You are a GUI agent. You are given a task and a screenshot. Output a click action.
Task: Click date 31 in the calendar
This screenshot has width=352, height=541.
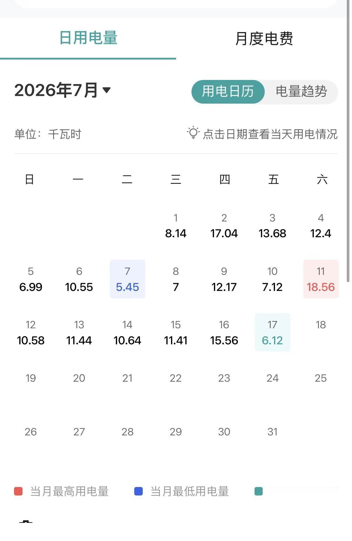click(x=272, y=432)
